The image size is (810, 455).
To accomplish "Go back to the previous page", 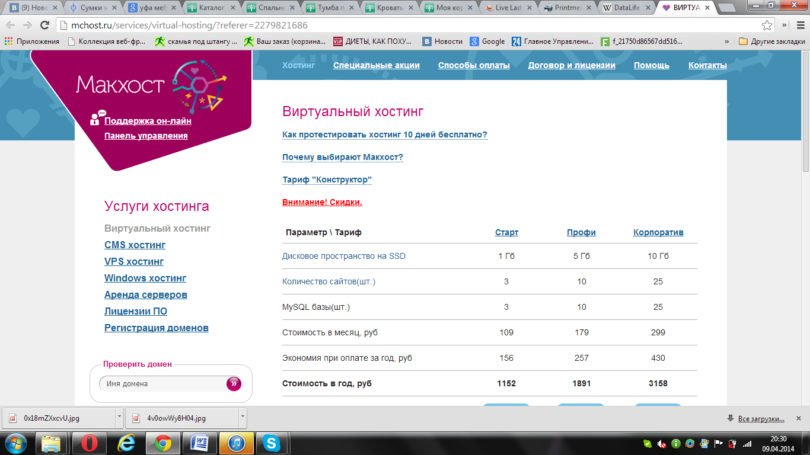I will point(10,25).
